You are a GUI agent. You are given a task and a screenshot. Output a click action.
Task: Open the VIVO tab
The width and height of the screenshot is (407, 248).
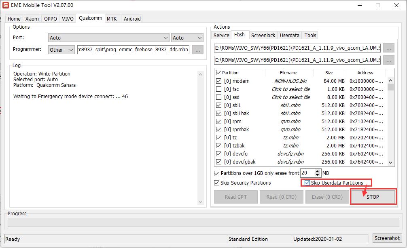68,19
